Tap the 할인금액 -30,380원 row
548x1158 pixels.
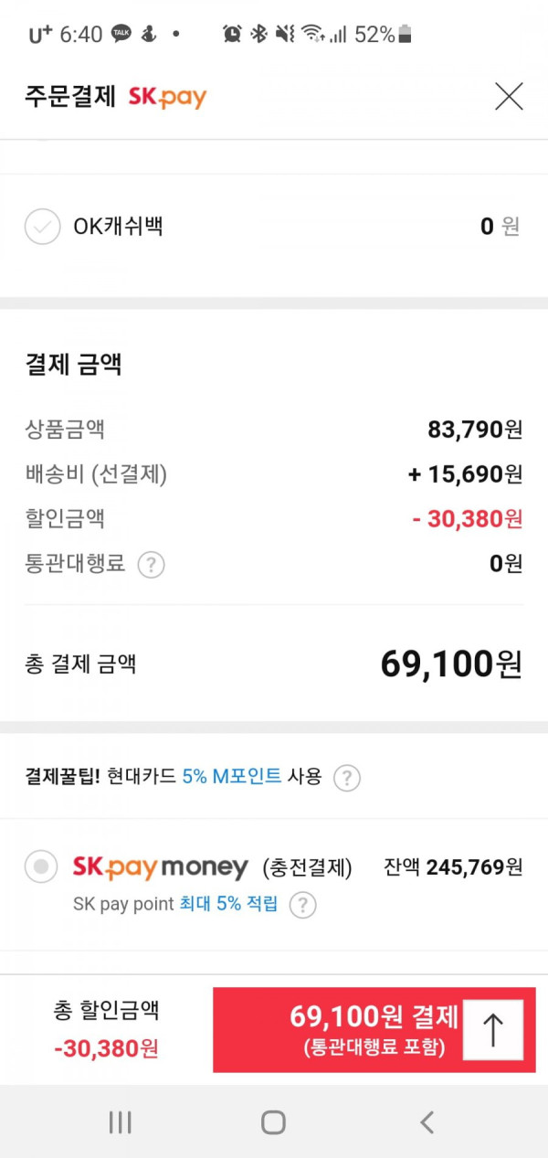(274, 519)
